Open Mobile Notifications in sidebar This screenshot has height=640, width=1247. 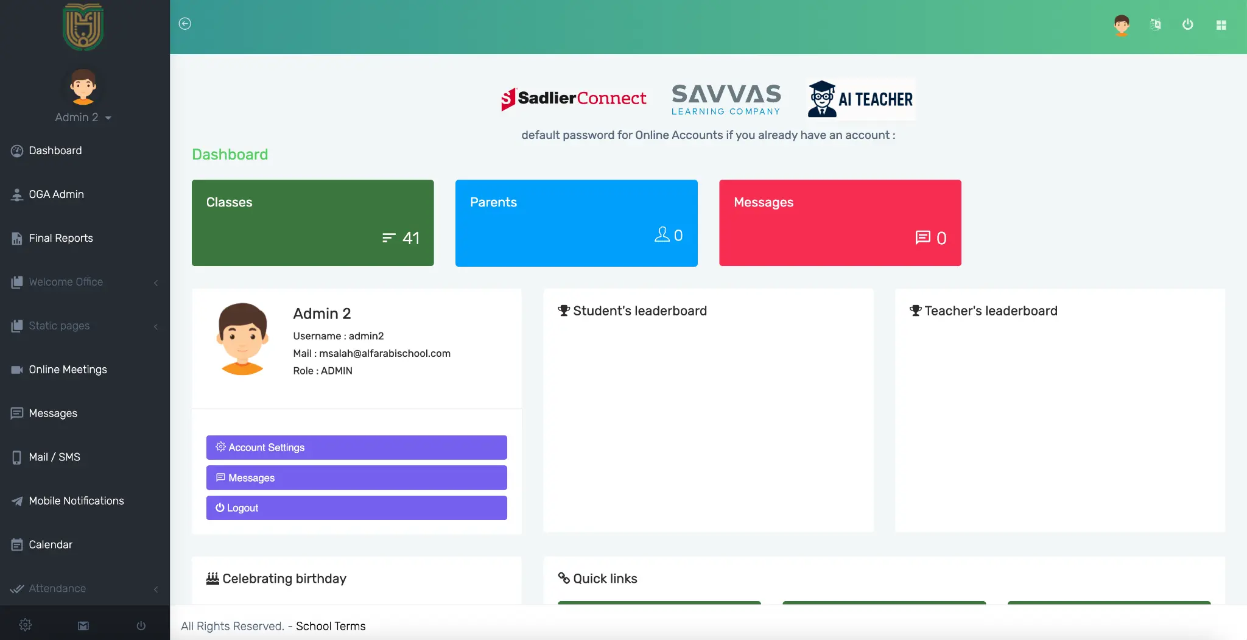76,501
